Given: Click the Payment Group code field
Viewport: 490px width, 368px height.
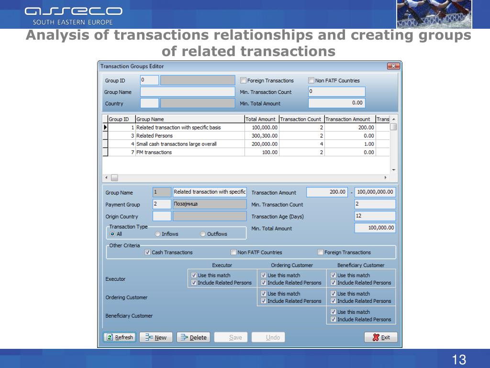Looking at the screenshot, I should (x=162, y=204).
